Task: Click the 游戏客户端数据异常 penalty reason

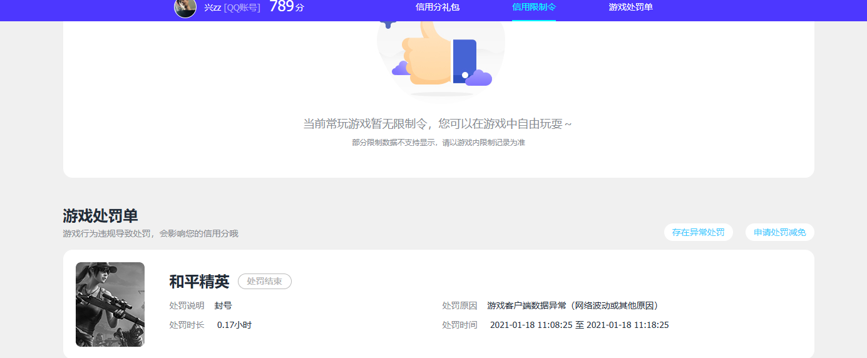Action: (573, 306)
